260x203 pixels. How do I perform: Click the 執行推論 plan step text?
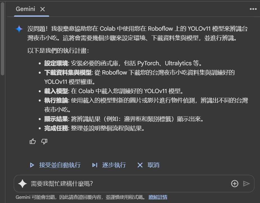tap(56, 100)
